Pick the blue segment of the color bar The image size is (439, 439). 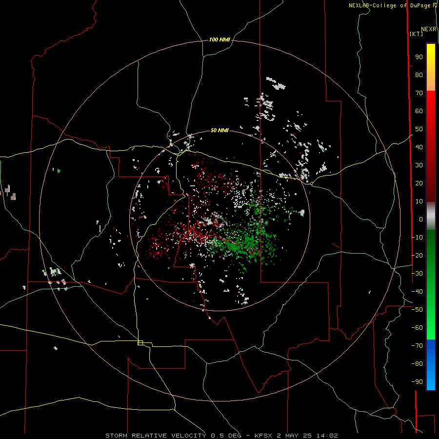(431, 364)
